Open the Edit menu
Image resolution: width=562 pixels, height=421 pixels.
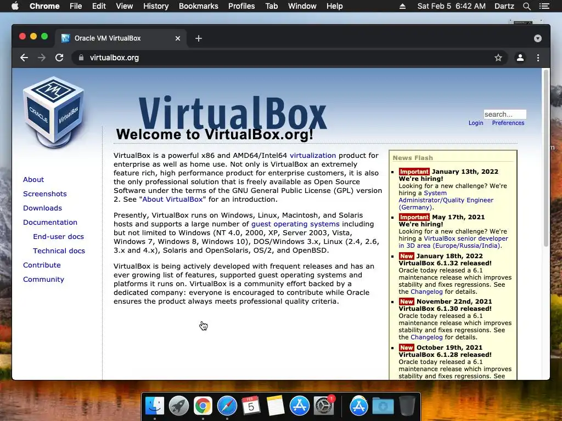(99, 6)
